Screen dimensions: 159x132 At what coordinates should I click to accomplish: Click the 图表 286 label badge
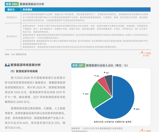click(12, 4)
